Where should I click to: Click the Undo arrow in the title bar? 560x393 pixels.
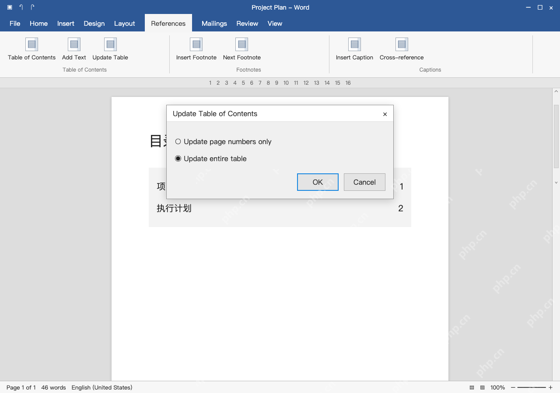(21, 7)
